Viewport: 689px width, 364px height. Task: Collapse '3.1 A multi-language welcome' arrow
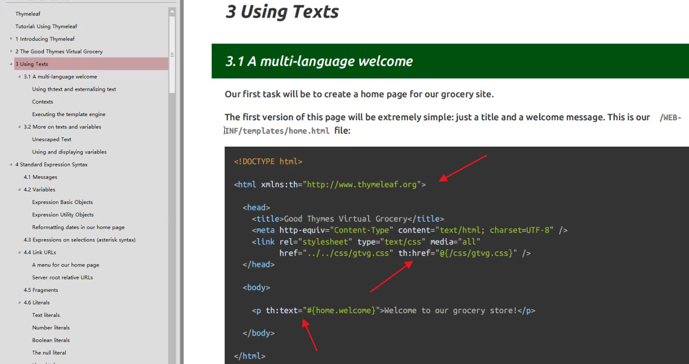point(19,77)
